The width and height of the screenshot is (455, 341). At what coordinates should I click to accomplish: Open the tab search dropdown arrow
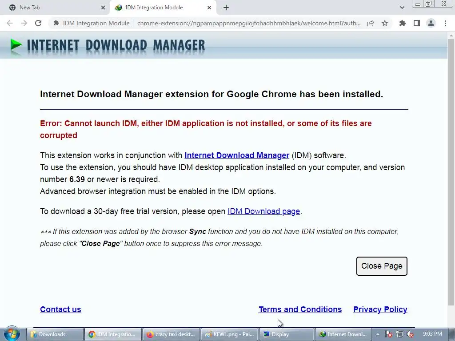click(402, 8)
